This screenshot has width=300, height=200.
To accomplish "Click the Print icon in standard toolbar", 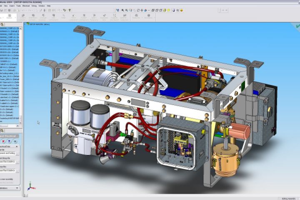I will [x=14, y=10].
